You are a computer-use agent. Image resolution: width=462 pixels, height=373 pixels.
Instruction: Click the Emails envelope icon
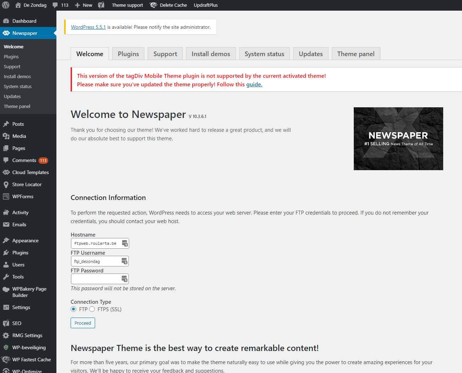pos(6,225)
